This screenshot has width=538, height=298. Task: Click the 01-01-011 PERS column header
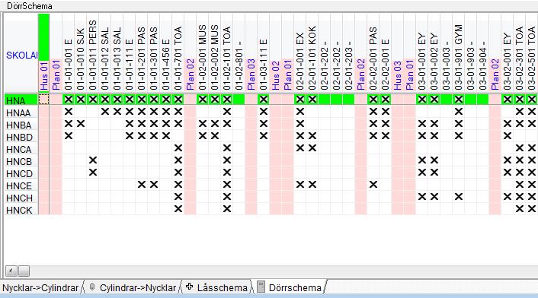93,55
